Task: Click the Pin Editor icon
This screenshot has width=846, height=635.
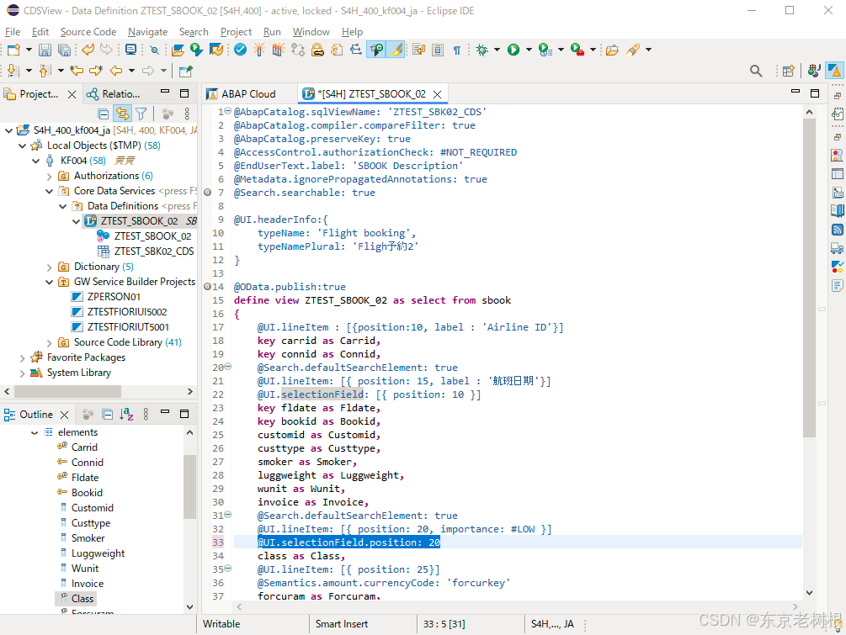Action: pos(185,71)
